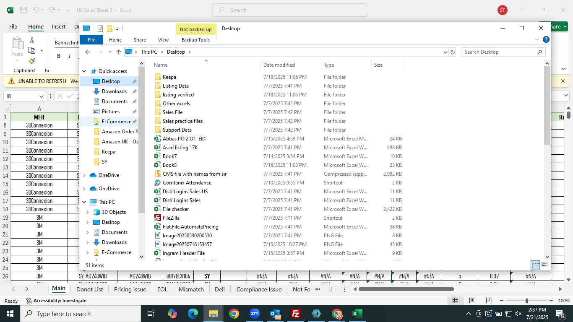Switch to the Donot List sheet tab
This screenshot has width=573, height=322.
[89, 289]
